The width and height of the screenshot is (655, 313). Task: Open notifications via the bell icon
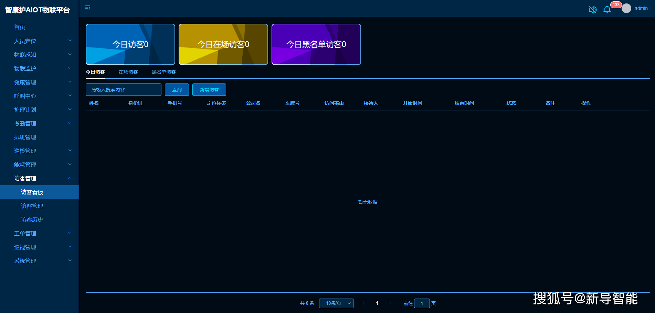(607, 9)
